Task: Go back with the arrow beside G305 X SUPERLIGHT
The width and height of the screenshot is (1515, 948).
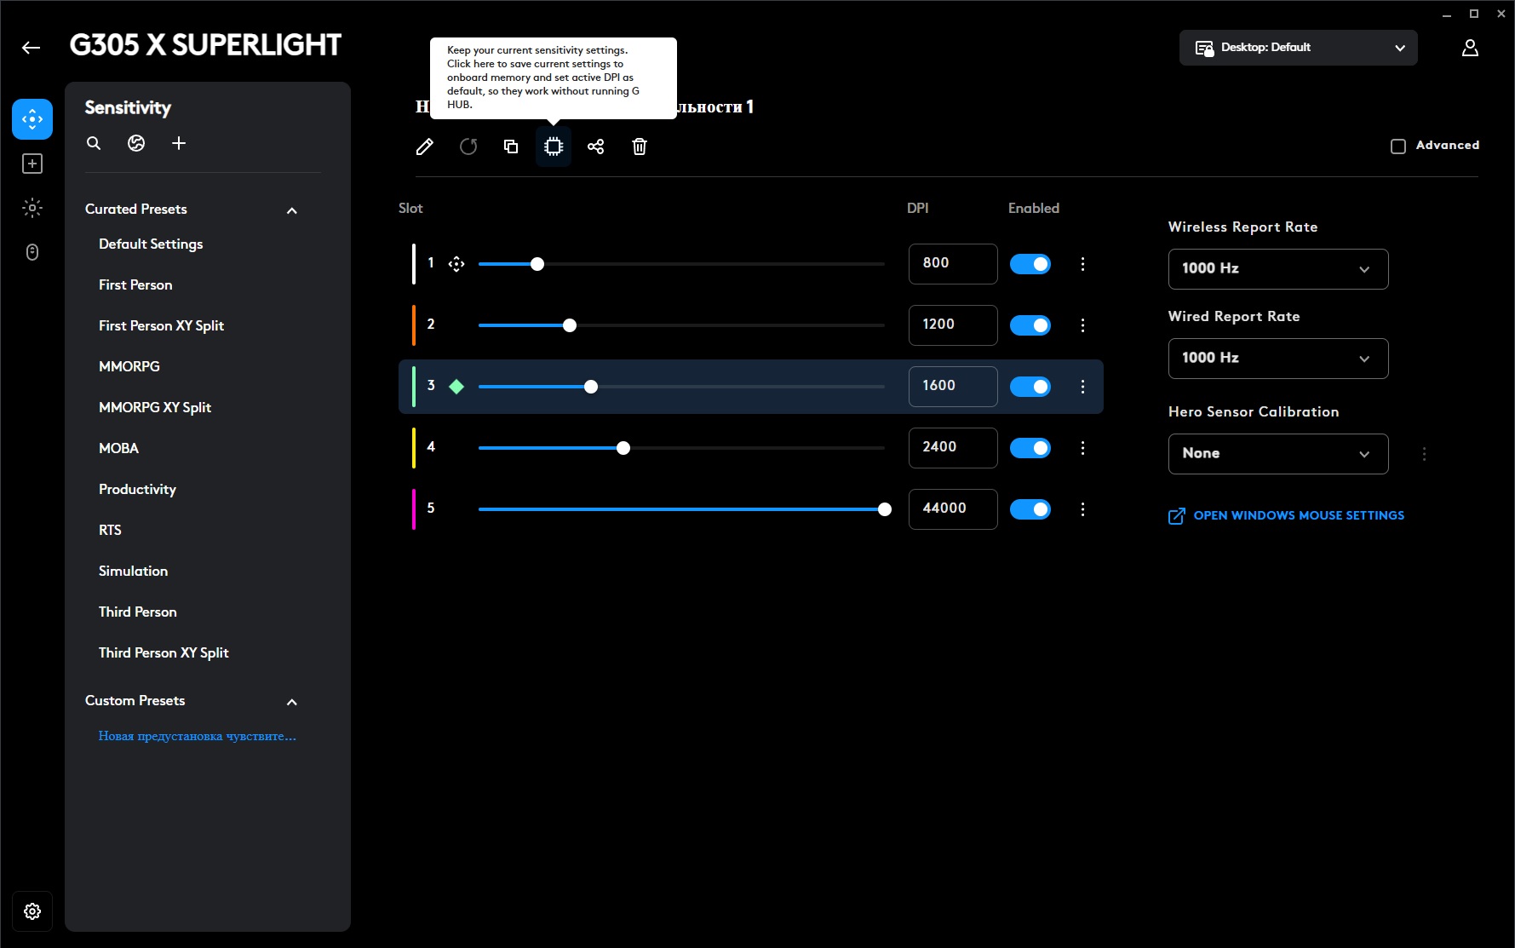Action: pyautogui.click(x=32, y=48)
